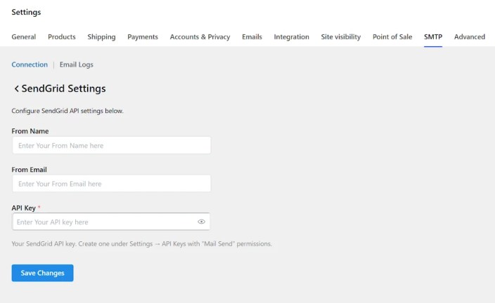
Task: Toggle API key visibility eye icon
Action: [x=201, y=222]
